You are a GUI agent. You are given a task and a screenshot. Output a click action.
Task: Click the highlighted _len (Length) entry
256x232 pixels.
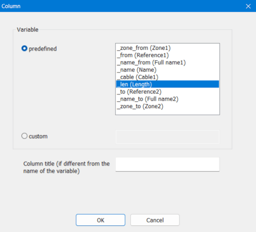click(x=168, y=84)
